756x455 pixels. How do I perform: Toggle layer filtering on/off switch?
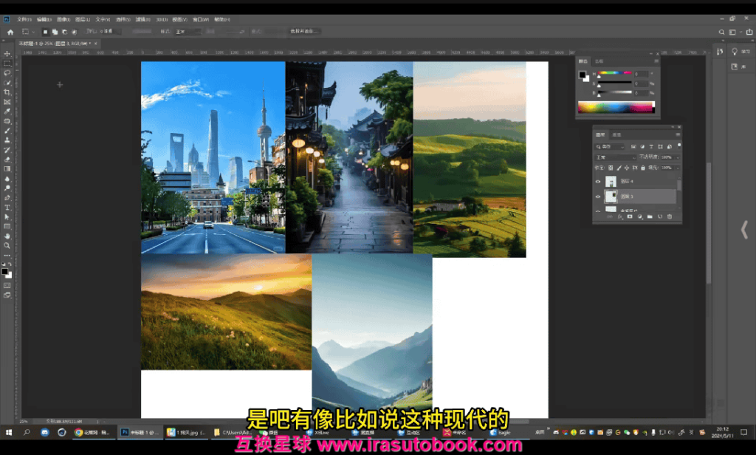coord(679,146)
